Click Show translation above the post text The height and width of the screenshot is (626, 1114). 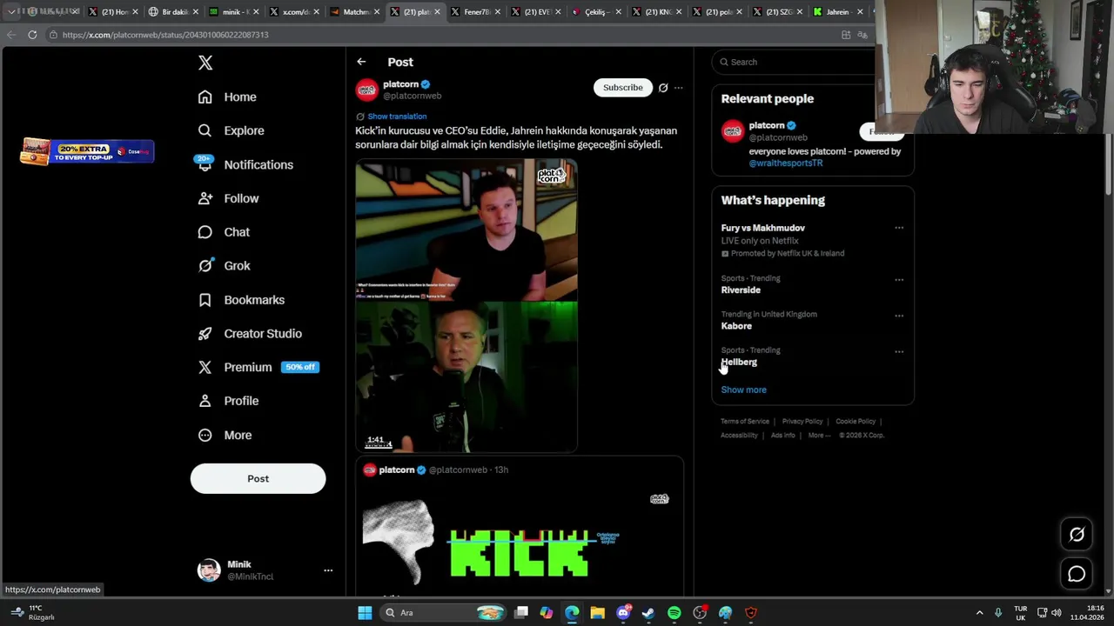coord(397,117)
